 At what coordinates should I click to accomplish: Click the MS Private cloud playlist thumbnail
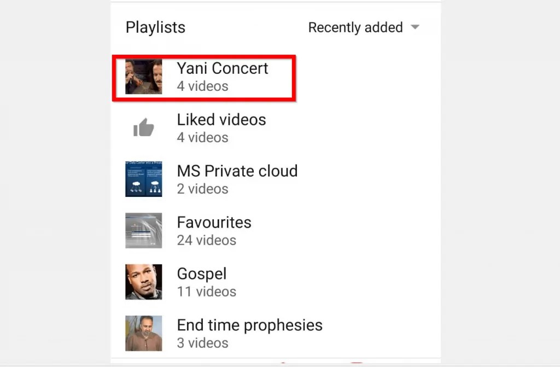click(x=143, y=179)
